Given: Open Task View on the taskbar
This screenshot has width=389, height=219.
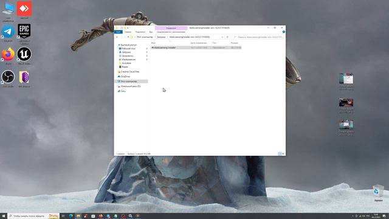Looking at the screenshot, I should 63,216.
